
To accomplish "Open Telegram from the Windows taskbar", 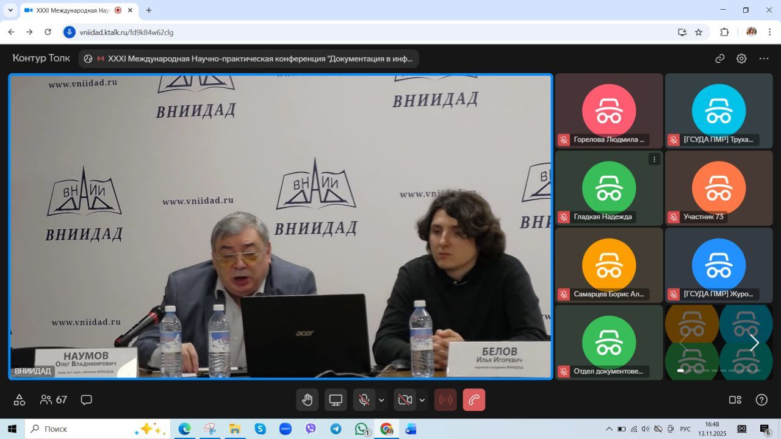I will (x=336, y=429).
